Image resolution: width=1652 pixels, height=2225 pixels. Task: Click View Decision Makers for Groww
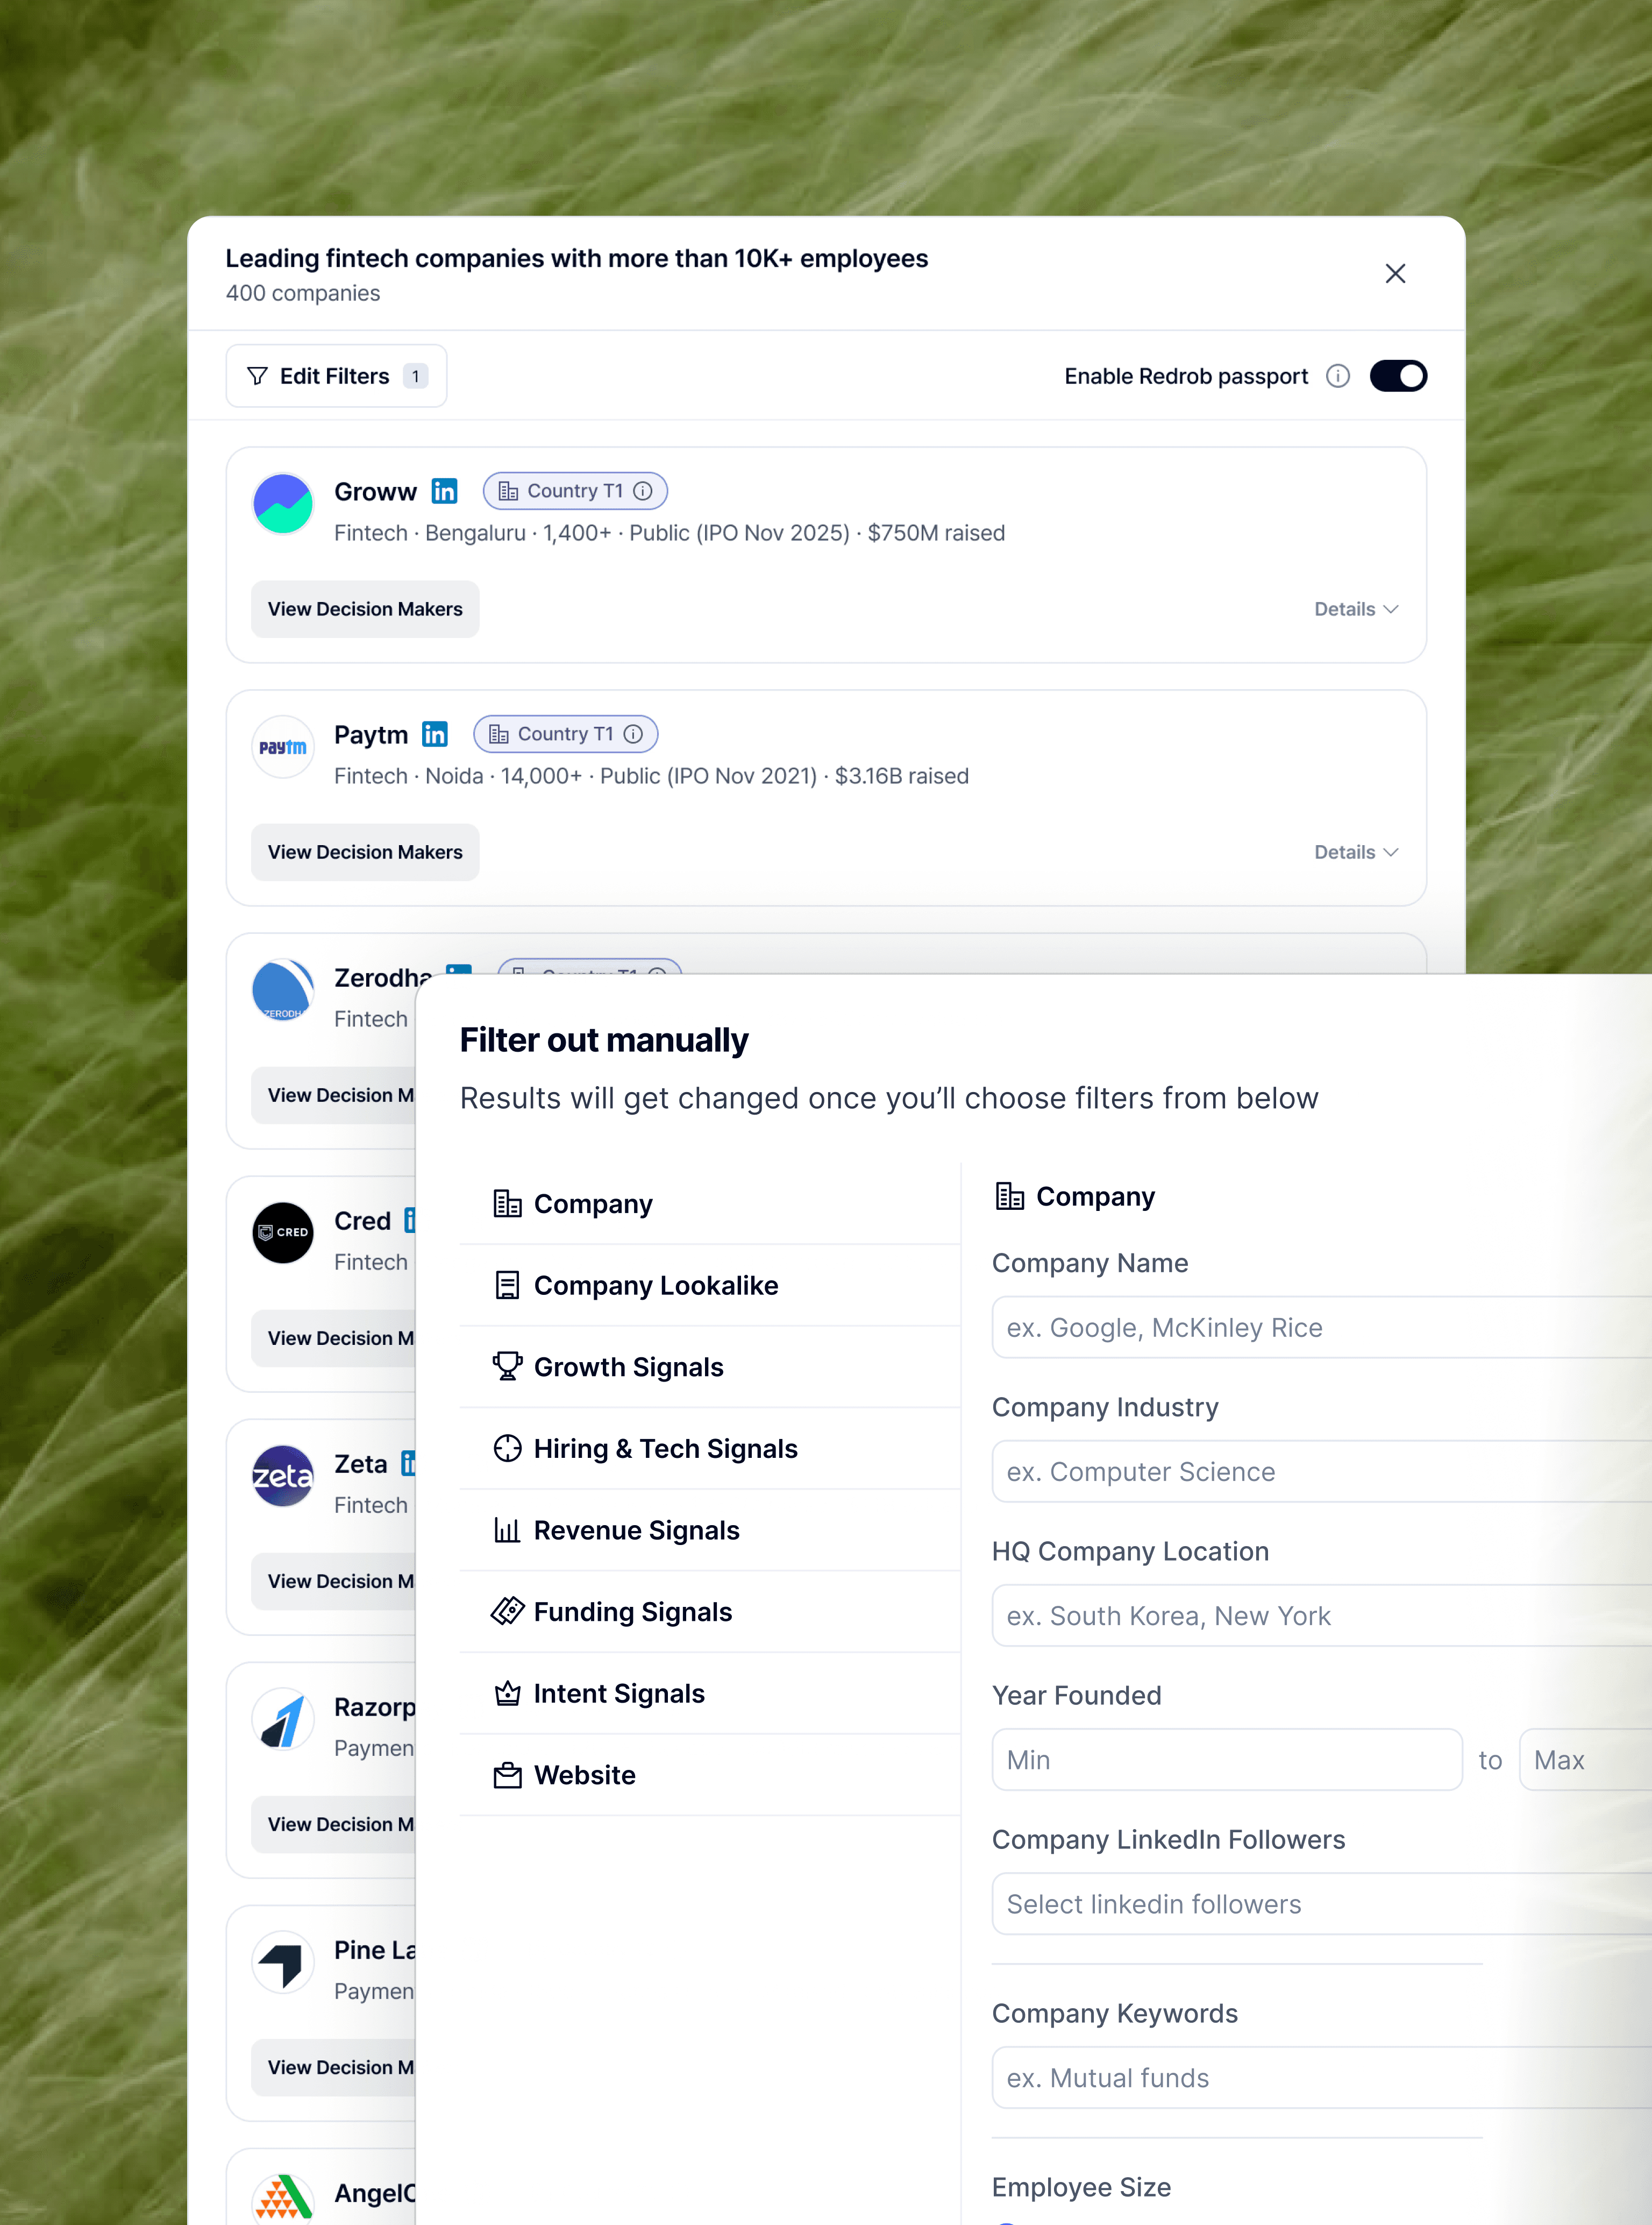pyautogui.click(x=365, y=610)
